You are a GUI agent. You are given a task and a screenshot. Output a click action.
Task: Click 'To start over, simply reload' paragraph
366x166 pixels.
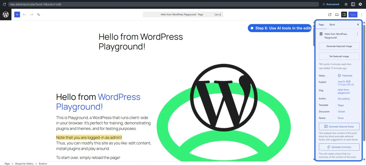click(x=88, y=158)
